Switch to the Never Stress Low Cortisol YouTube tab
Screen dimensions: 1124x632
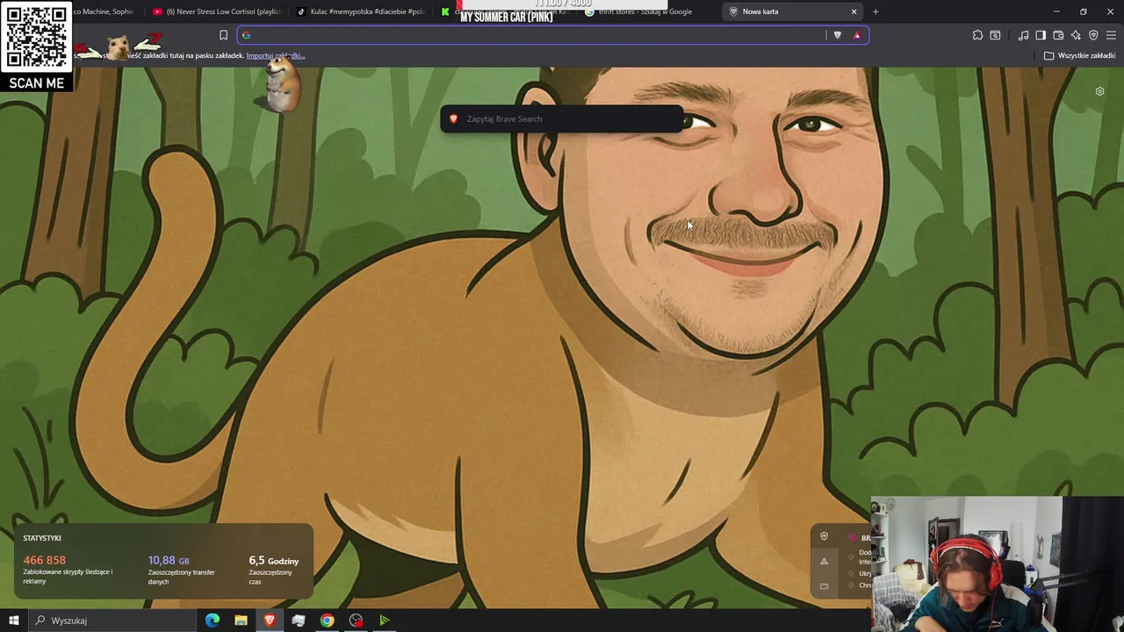(216, 11)
